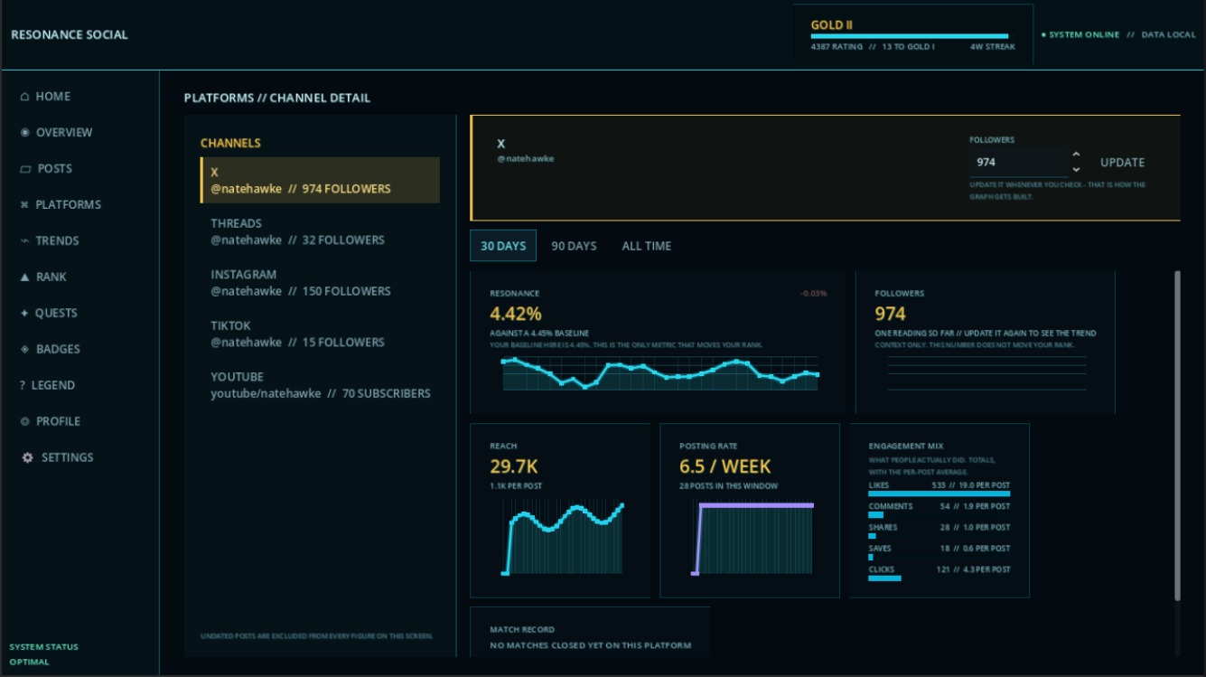Click the "PLATFORMS // CHANNEL DETAIL" breadcrumb heading
This screenshot has height=677, width=1206.
click(x=277, y=98)
